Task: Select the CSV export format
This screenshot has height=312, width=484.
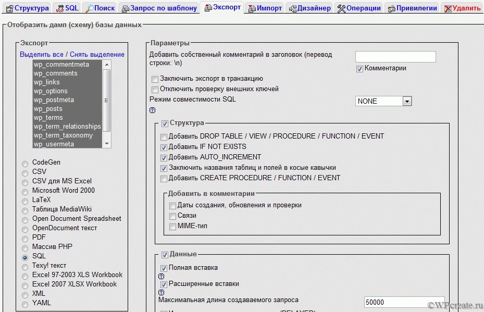Action: pyautogui.click(x=25, y=173)
